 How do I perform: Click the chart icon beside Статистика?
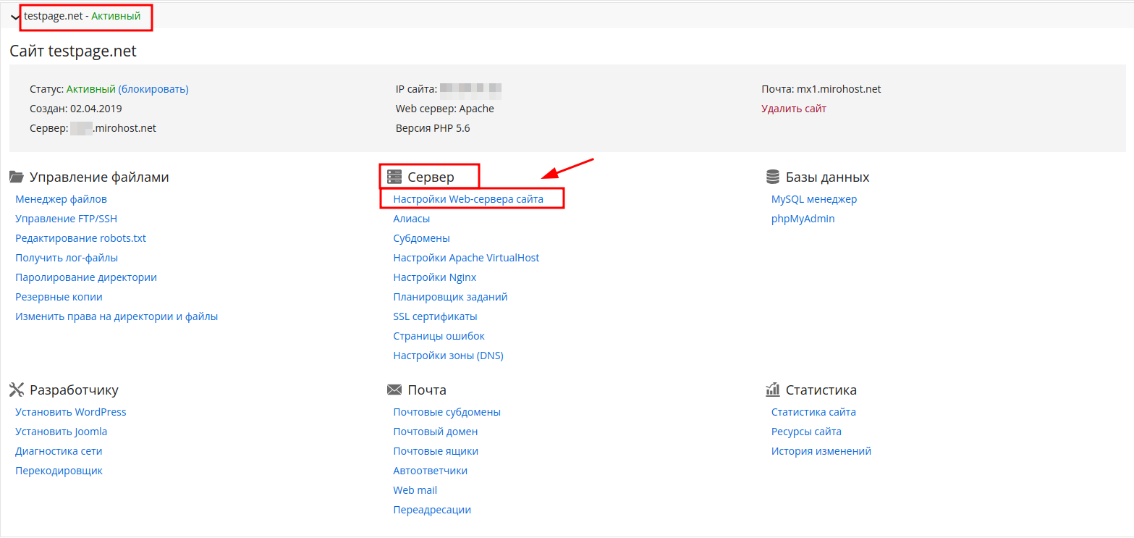773,390
